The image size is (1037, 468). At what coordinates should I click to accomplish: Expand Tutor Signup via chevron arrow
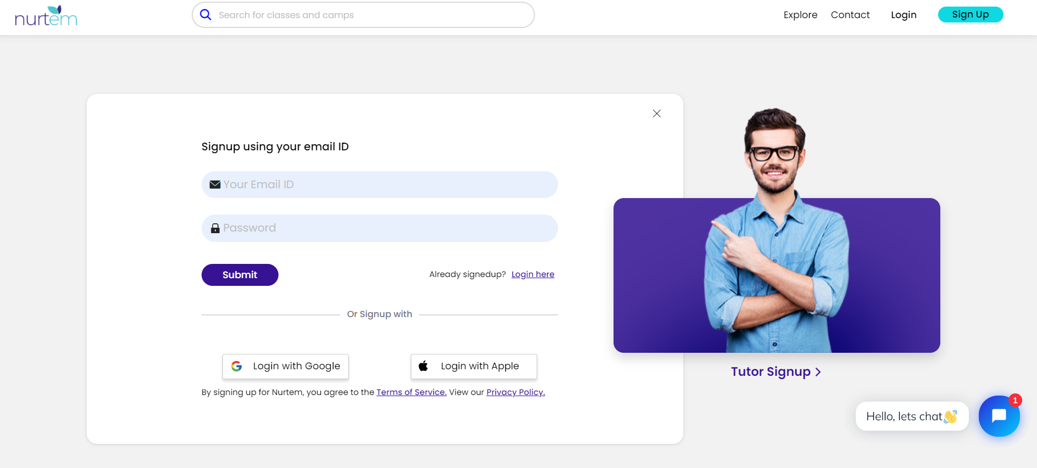click(818, 372)
